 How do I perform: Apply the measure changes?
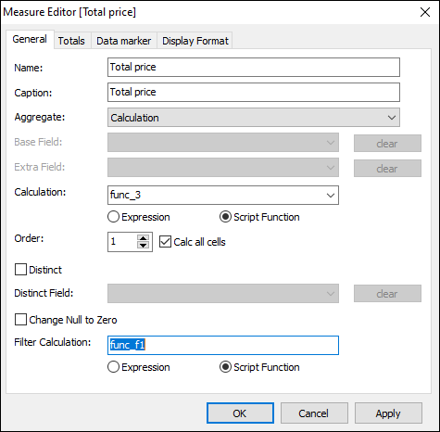[388, 413]
